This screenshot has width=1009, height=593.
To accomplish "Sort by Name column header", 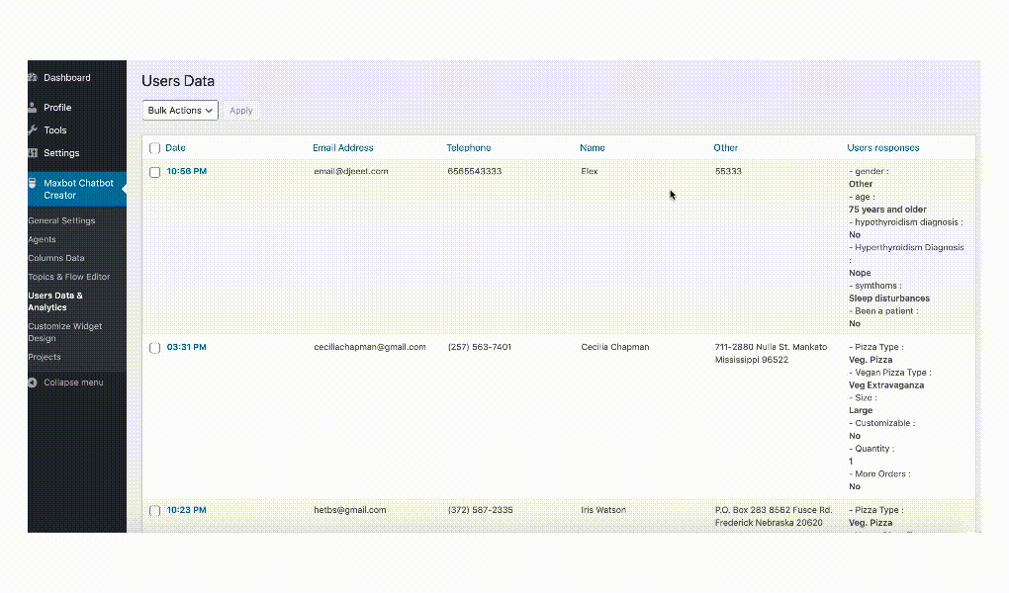I will (592, 148).
